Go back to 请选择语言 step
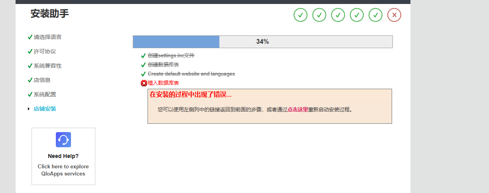Image resolution: width=489 pixels, height=193 pixels. tap(47, 37)
